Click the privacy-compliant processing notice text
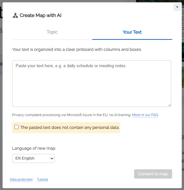 (72, 115)
